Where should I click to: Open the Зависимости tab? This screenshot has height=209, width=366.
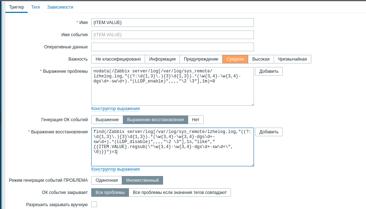click(60, 7)
